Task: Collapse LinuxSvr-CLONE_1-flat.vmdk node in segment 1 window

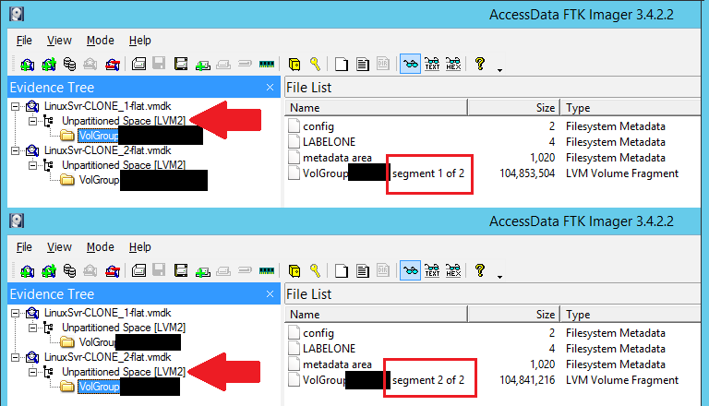Action: 16,107
